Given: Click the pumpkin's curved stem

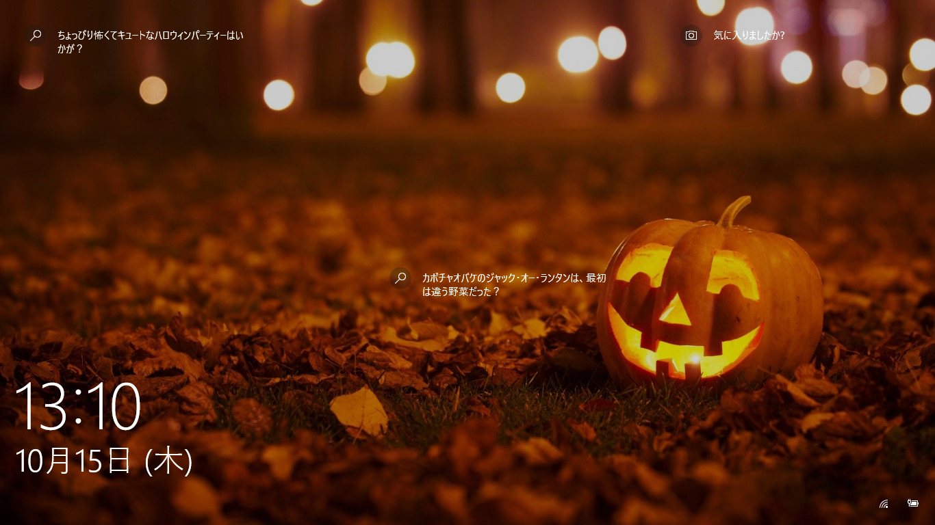Looking at the screenshot, I should 734,211.
